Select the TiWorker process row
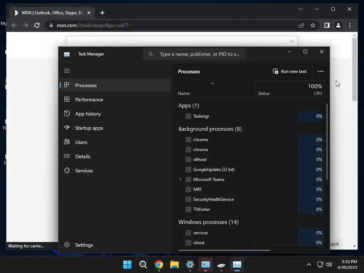 click(250, 209)
